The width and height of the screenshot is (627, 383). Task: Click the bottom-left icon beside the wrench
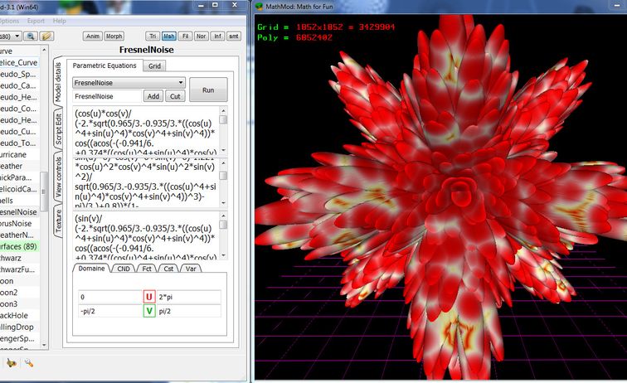(12, 362)
